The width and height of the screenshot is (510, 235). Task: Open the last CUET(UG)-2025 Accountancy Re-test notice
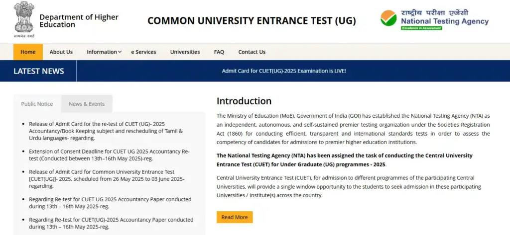[111, 223]
